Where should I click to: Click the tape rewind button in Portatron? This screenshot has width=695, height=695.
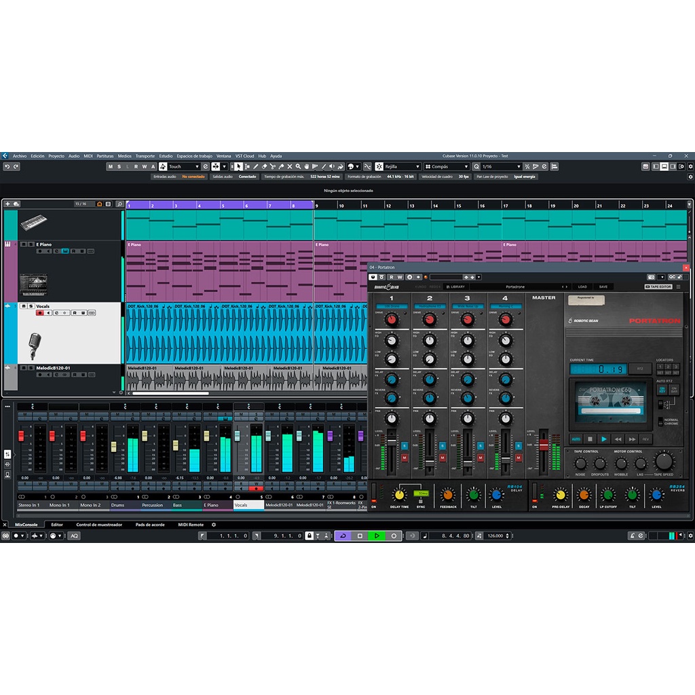point(618,439)
